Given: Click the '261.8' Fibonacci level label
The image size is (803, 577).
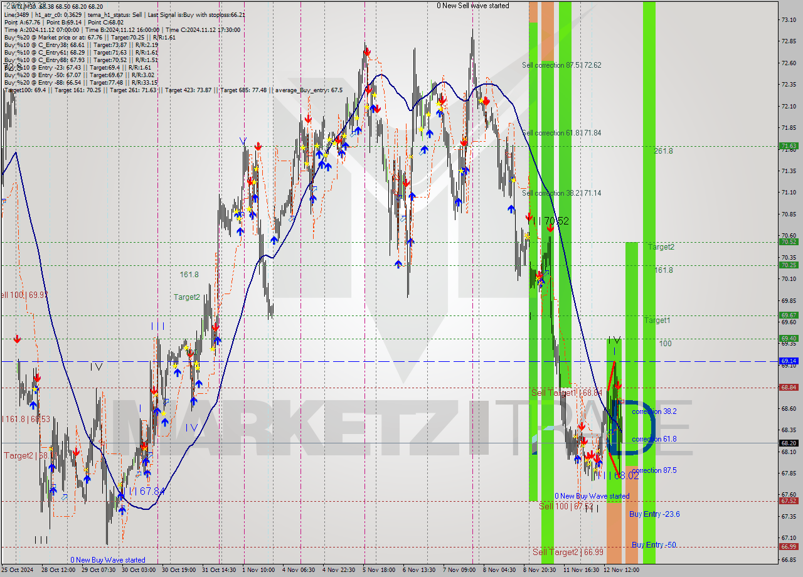Looking at the screenshot, I should click(663, 151).
